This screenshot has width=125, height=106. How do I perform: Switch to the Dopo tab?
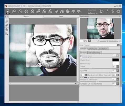tap(61, 16)
